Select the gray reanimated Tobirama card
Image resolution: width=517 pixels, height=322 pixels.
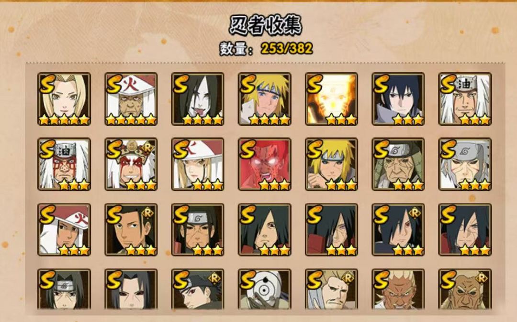[x=465, y=164]
